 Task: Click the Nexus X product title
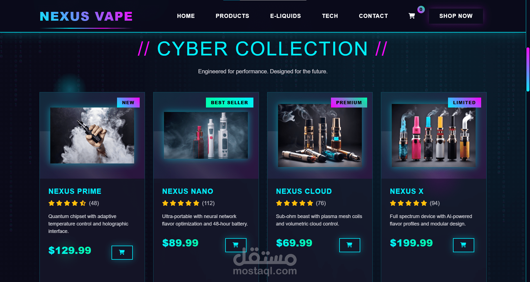pos(407,191)
